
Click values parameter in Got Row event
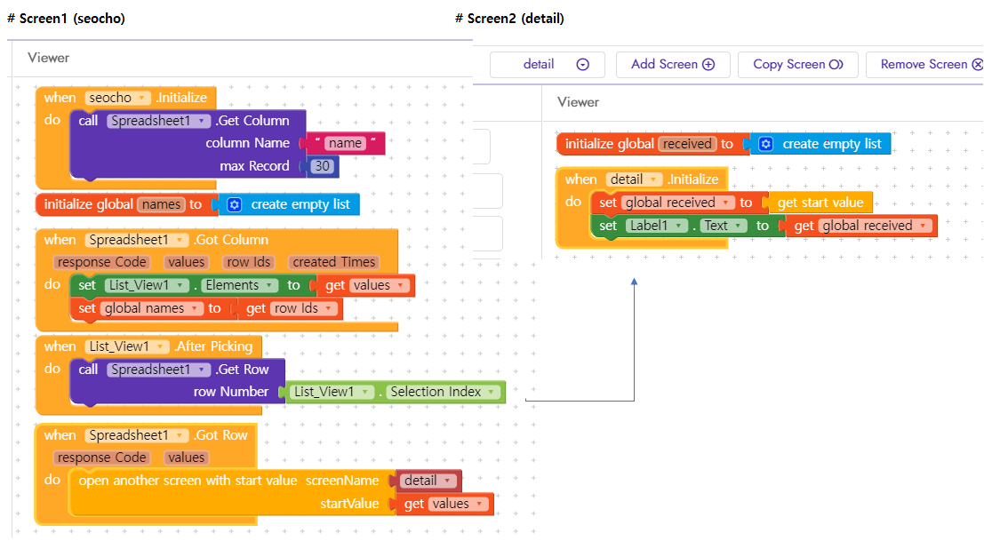coord(186,458)
